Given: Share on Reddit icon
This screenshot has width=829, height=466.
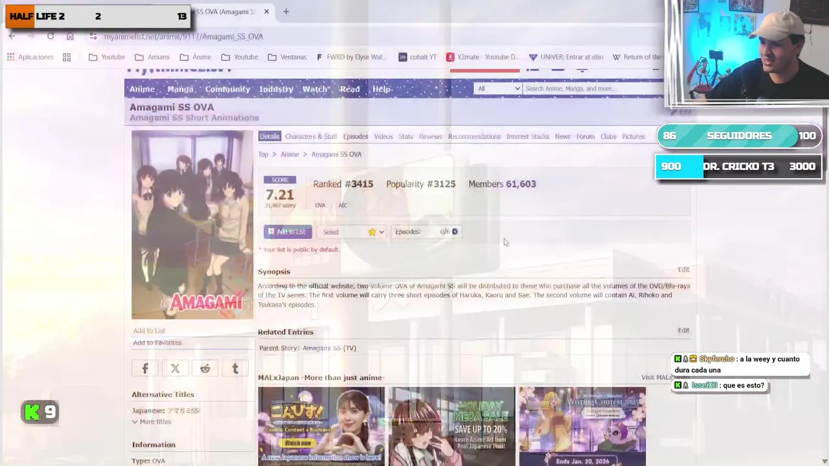Looking at the screenshot, I should coord(205,368).
